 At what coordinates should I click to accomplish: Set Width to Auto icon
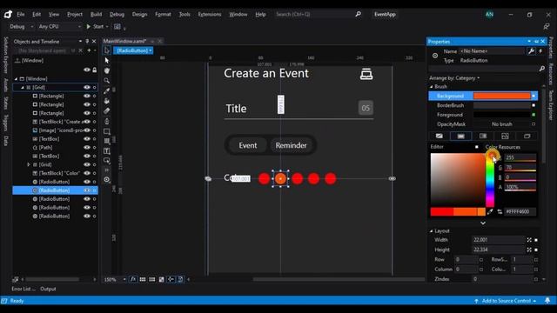(x=529, y=240)
